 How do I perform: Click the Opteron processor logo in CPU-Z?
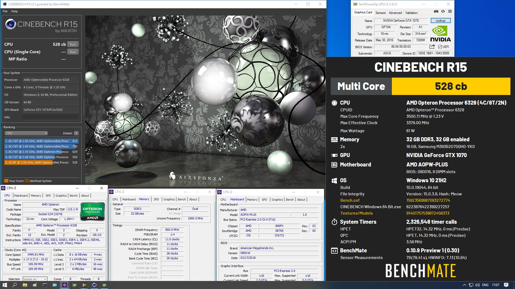[x=92, y=212]
